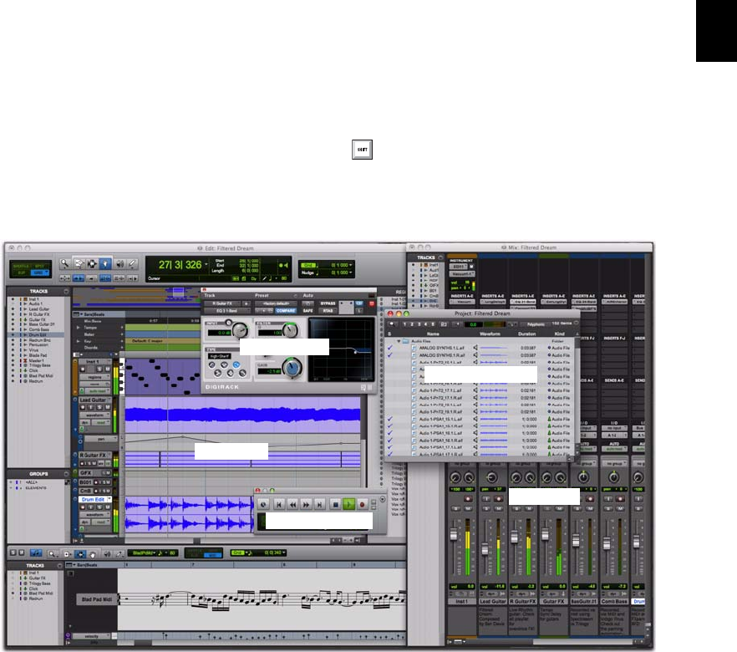Click Rewind in the Transport window
The width and height of the screenshot is (737, 652).
(x=292, y=505)
